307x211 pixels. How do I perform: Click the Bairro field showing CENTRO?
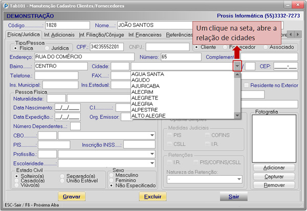click(x=61, y=66)
